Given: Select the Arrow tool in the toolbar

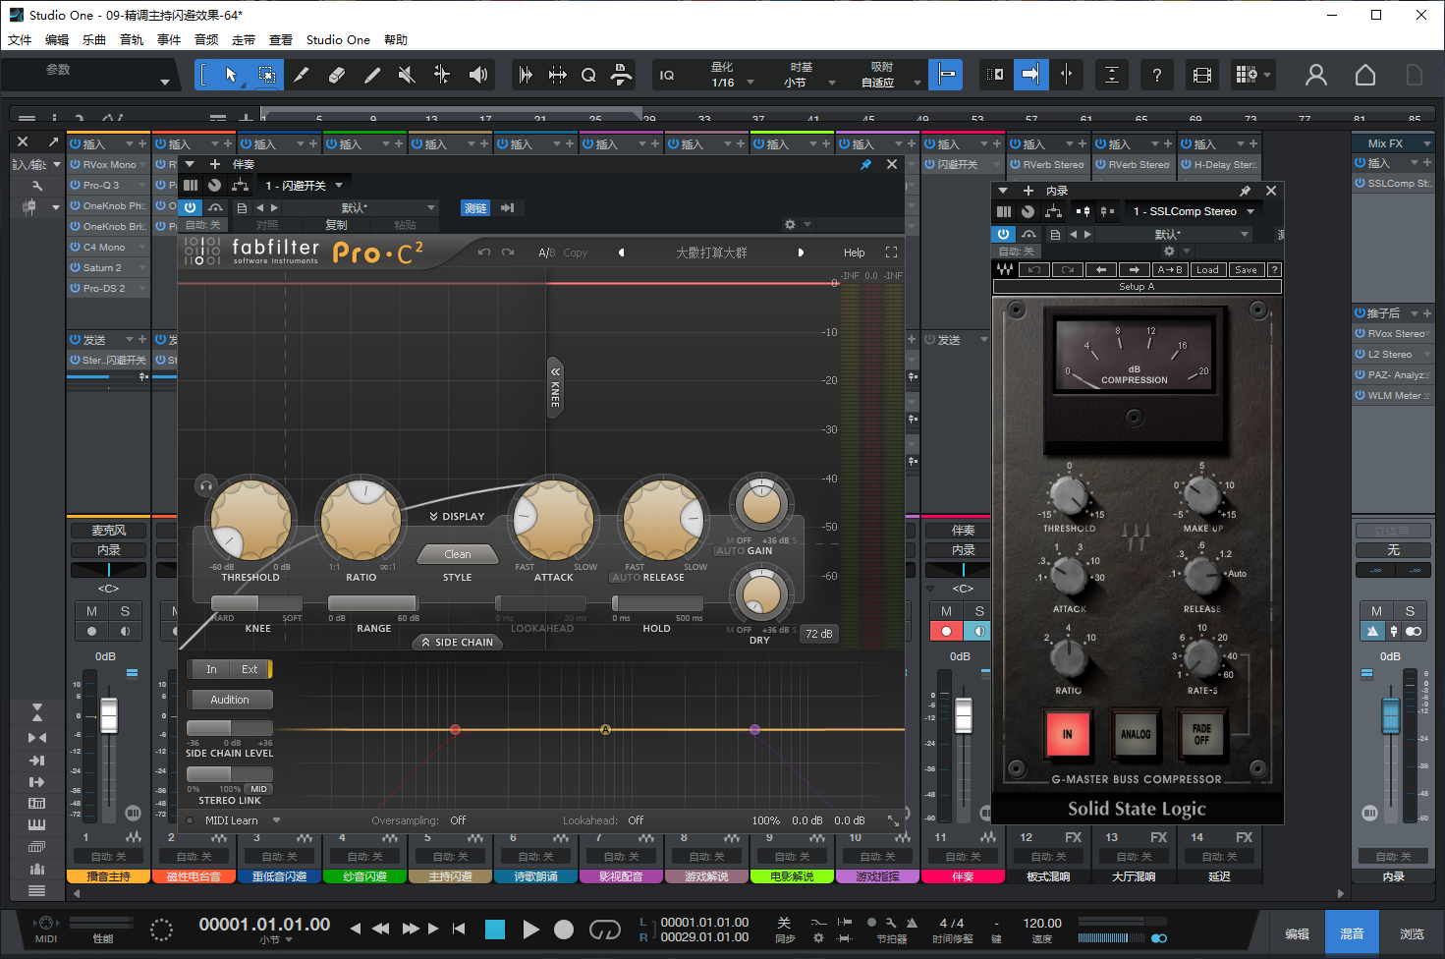Looking at the screenshot, I should pos(231,75).
